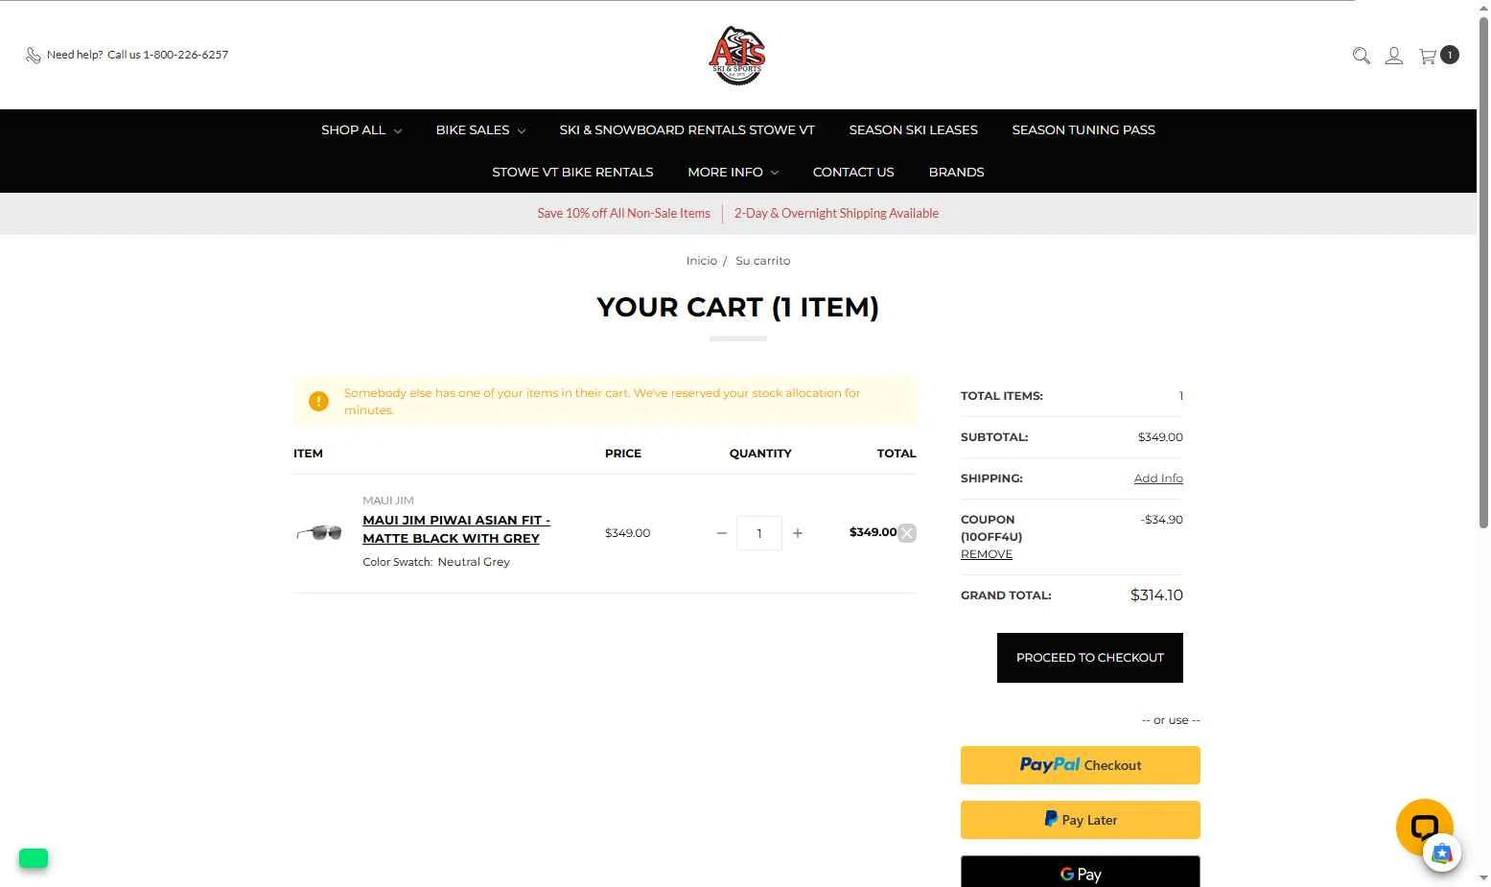Click the cart count badge
The height and width of the screenshot is (887, 1491).
pyautogui.click(x=1450, y=55)
